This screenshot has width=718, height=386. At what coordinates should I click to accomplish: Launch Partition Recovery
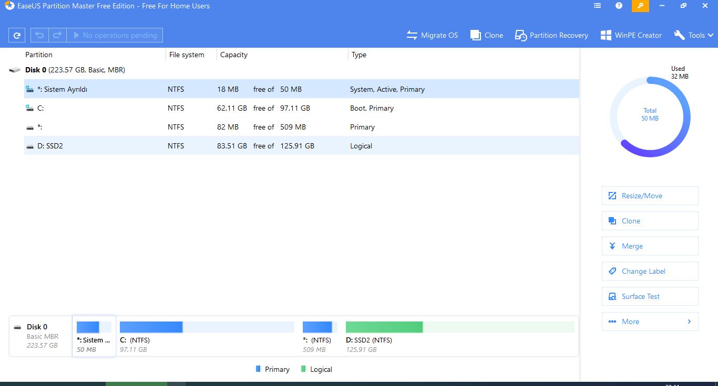pyautogui.click(x=551, y=35)
